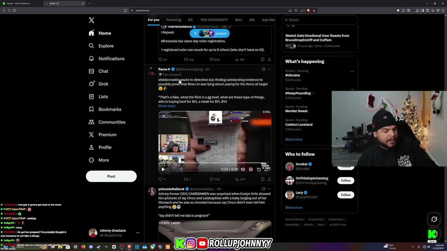
Task: Open Notifications in the sidebar
Action: (x=107, y=59)
